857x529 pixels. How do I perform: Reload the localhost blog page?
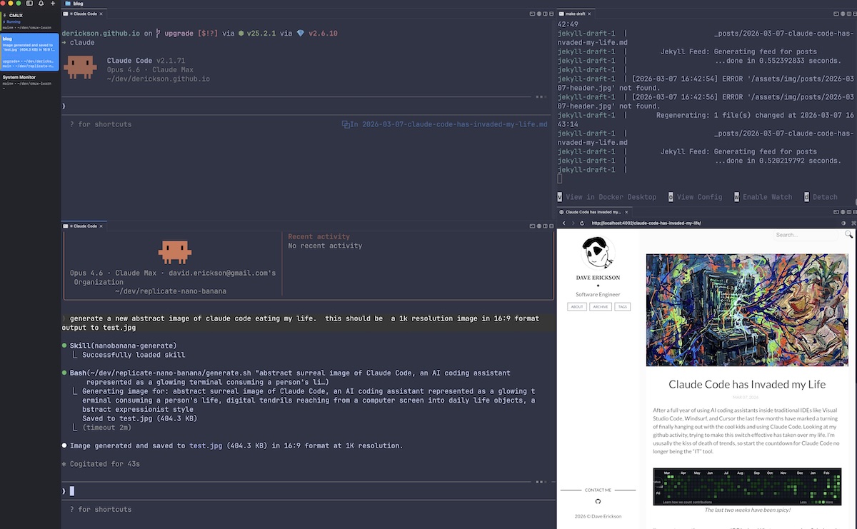pyautogui.click(x=581, y=223)
